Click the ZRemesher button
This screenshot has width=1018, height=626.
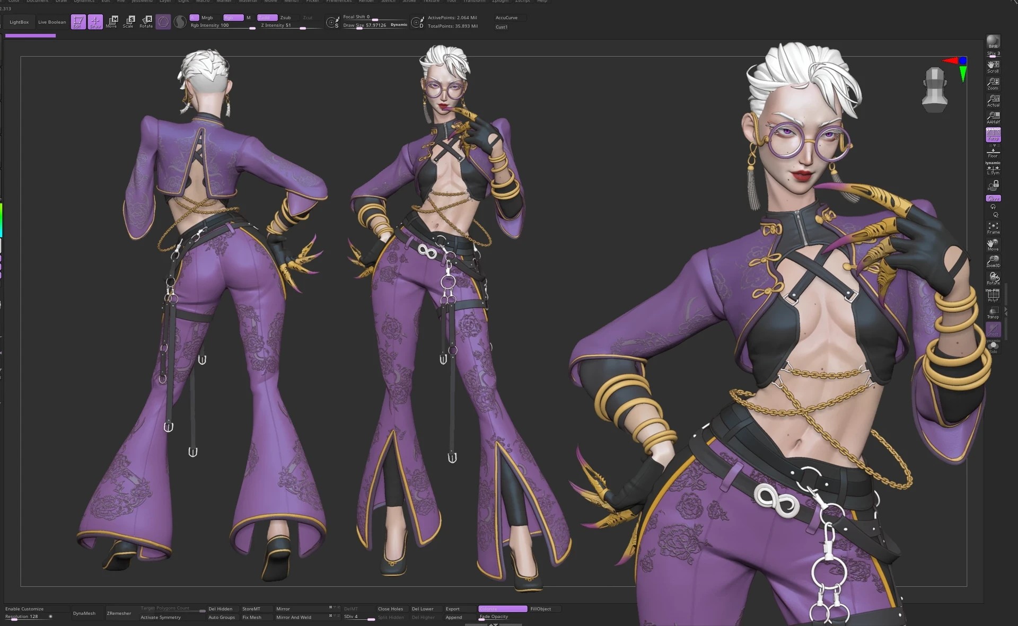point(119,613)
